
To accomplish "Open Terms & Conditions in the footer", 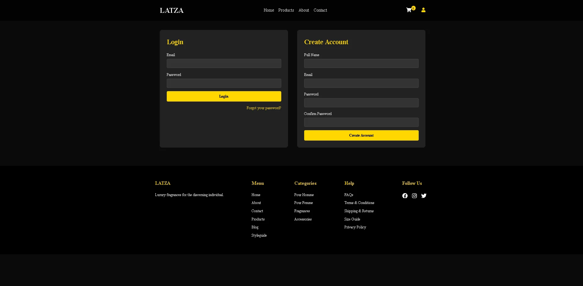I will (x=359, y=202).
